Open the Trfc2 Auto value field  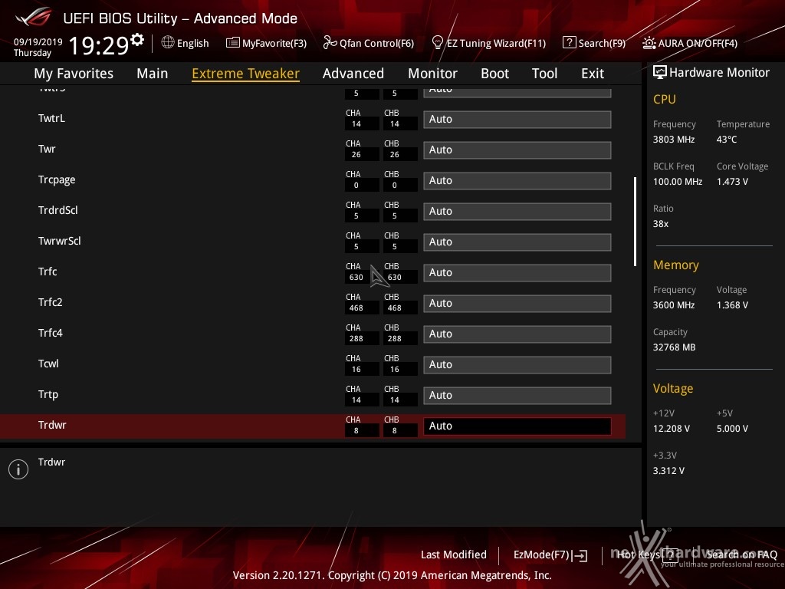[x=517, y=303]
